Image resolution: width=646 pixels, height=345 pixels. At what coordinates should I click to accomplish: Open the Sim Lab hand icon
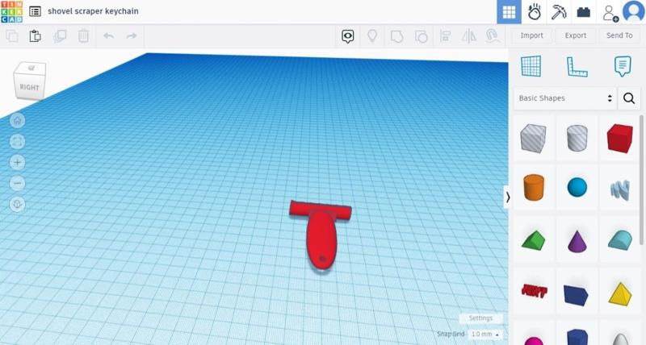pos(534,12)
